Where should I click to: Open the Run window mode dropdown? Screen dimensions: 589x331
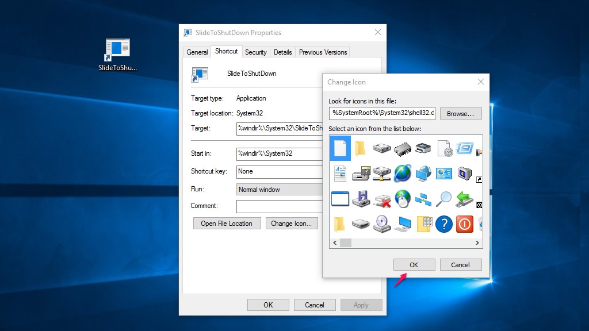(x=280, y=189)
